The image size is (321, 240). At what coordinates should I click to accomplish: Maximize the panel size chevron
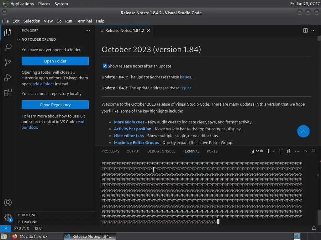[x=305, y=151]
